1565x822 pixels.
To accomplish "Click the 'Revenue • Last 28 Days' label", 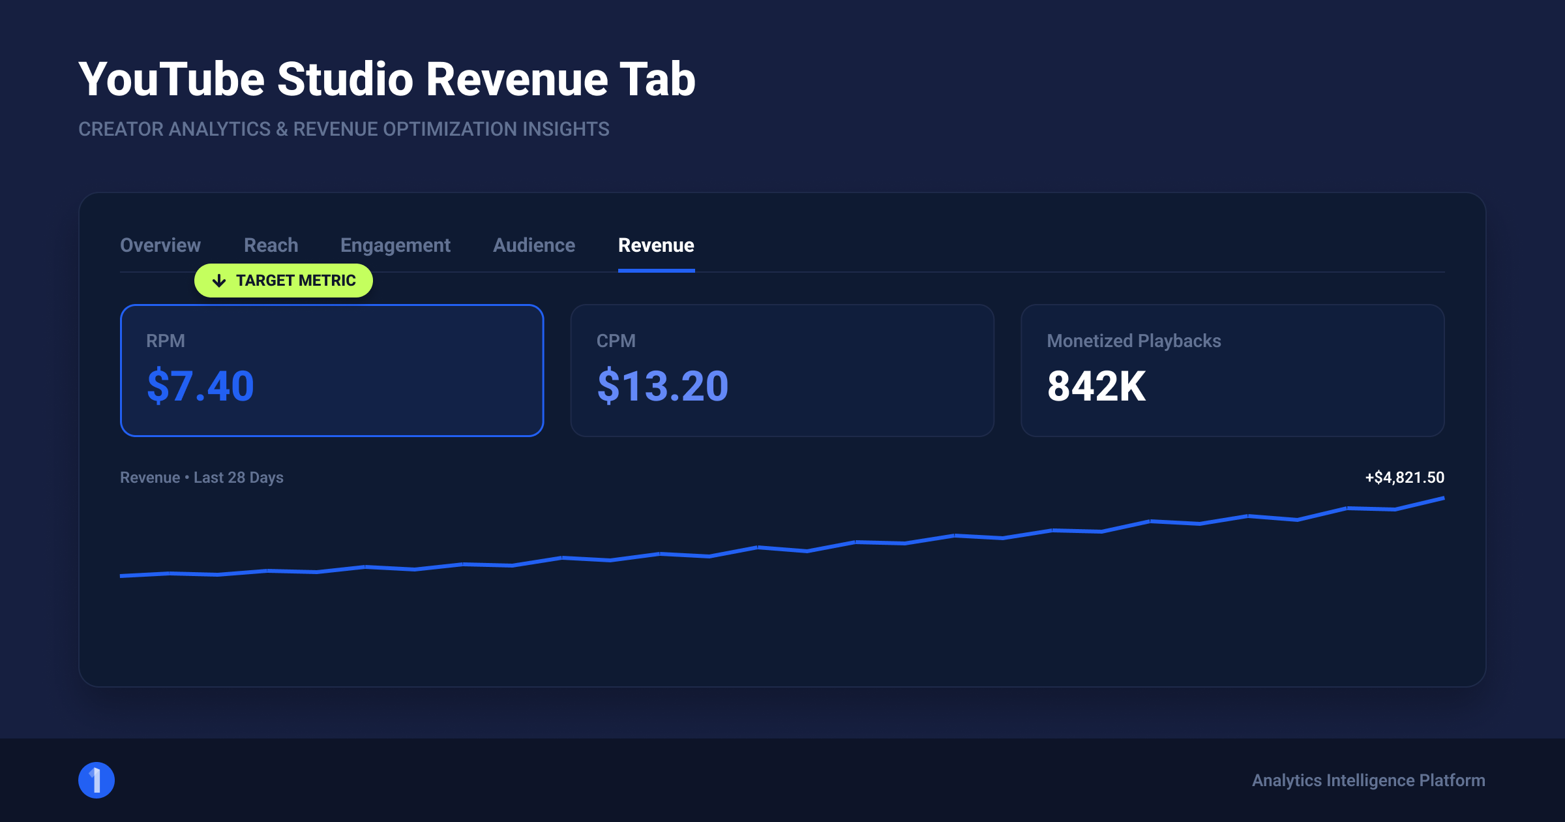I will (201, 478).
